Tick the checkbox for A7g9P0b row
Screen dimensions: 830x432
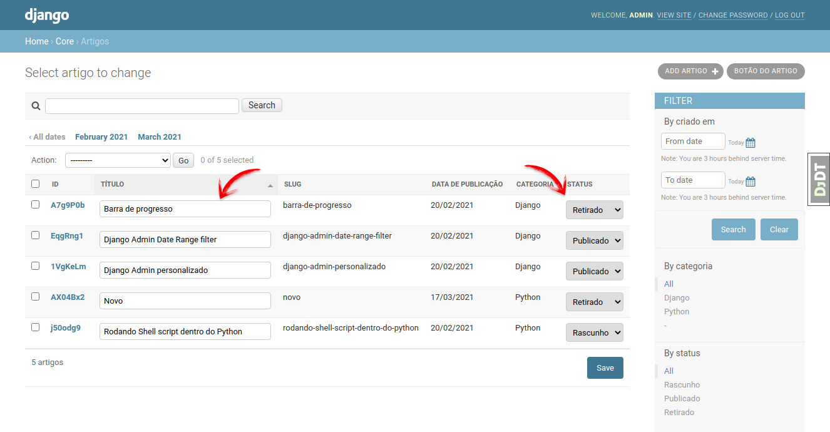[36, 205]
